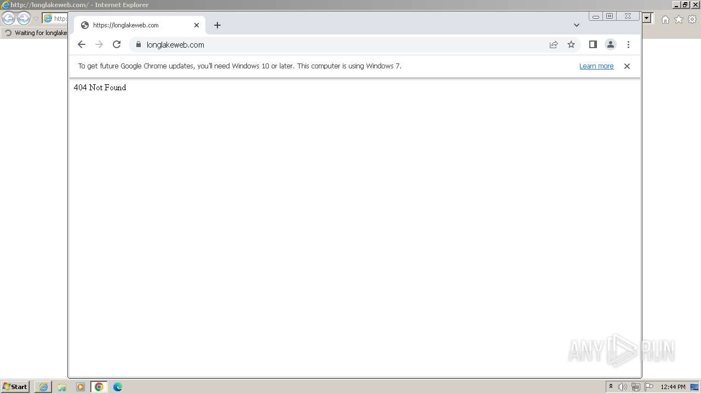
Task: Open Microsoft Edge from taskbar
Action: [x=118, y=387]
